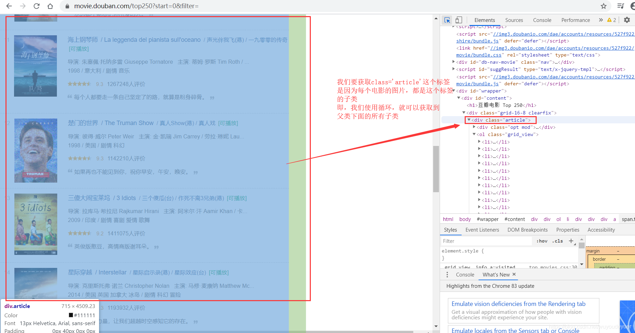Image resolution: width=635 pixels, height=333 pixels.
Task: Open the browser home page icon
Action: (50, 6)
